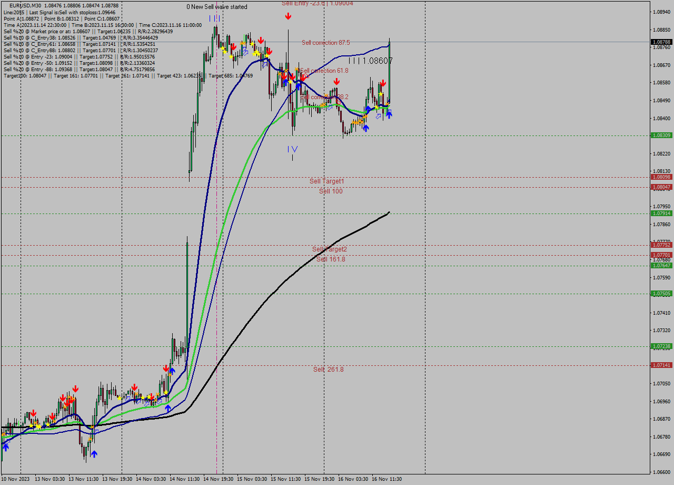Click the '13 Nov 03:30' time label
Image resolution: width=674 pixels, height=485 pixels.
[x=50, y=479]
